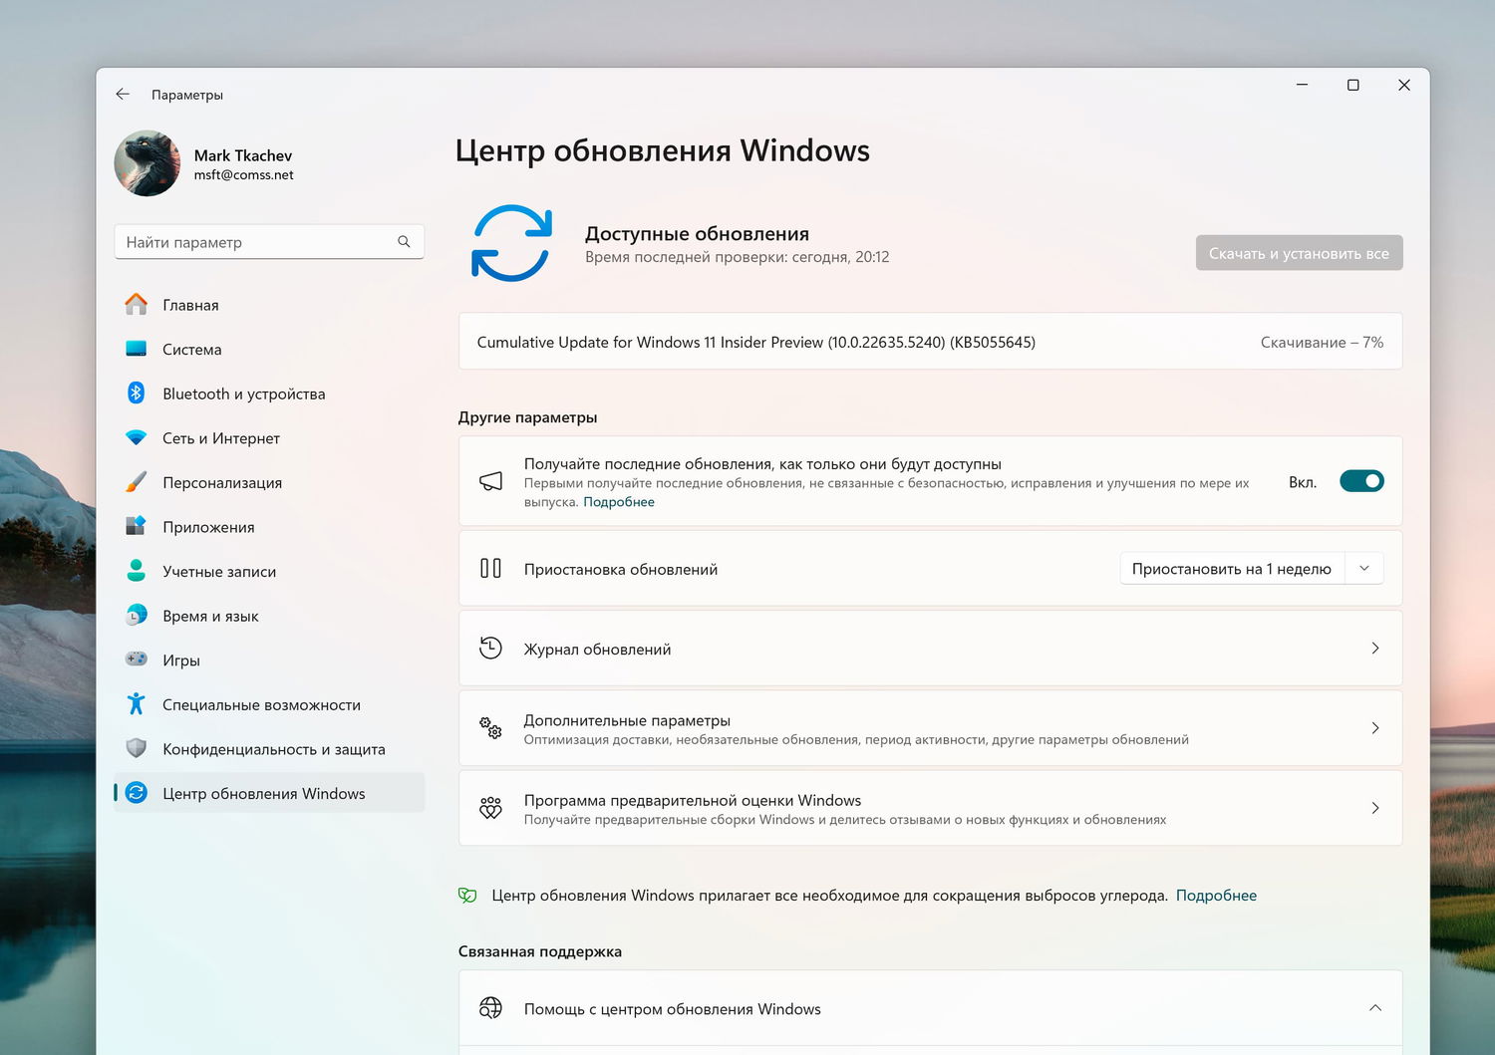The image size is (1495, 1055).
Task: Click the Главная home icon
Action: click(137, 305)
